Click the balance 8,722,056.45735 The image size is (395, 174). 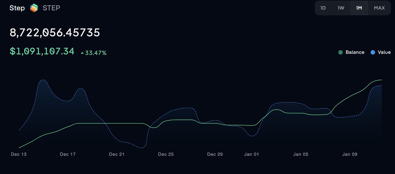[55, 33]
